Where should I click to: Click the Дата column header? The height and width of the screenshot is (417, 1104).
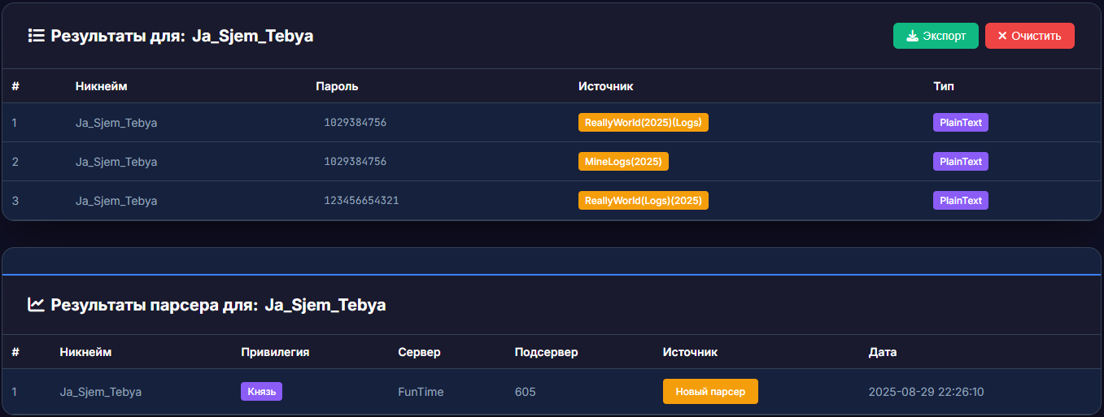(x=883, y=353)
